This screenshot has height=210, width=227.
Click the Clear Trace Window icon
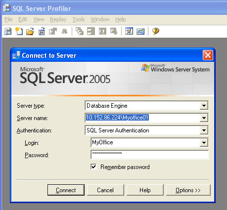coord(80,31)
